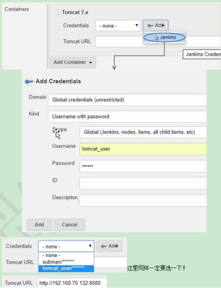Screen dimensions: 221x288
Task: Click the Description input field
Action: point(143,200)
